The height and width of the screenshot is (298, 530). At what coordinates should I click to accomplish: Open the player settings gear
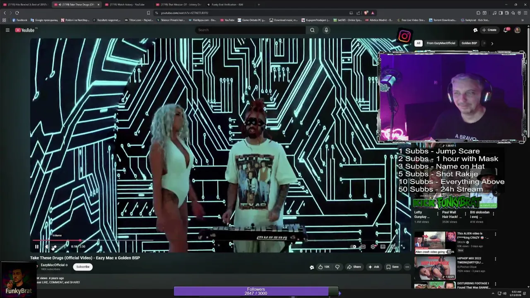pos(373,247)
